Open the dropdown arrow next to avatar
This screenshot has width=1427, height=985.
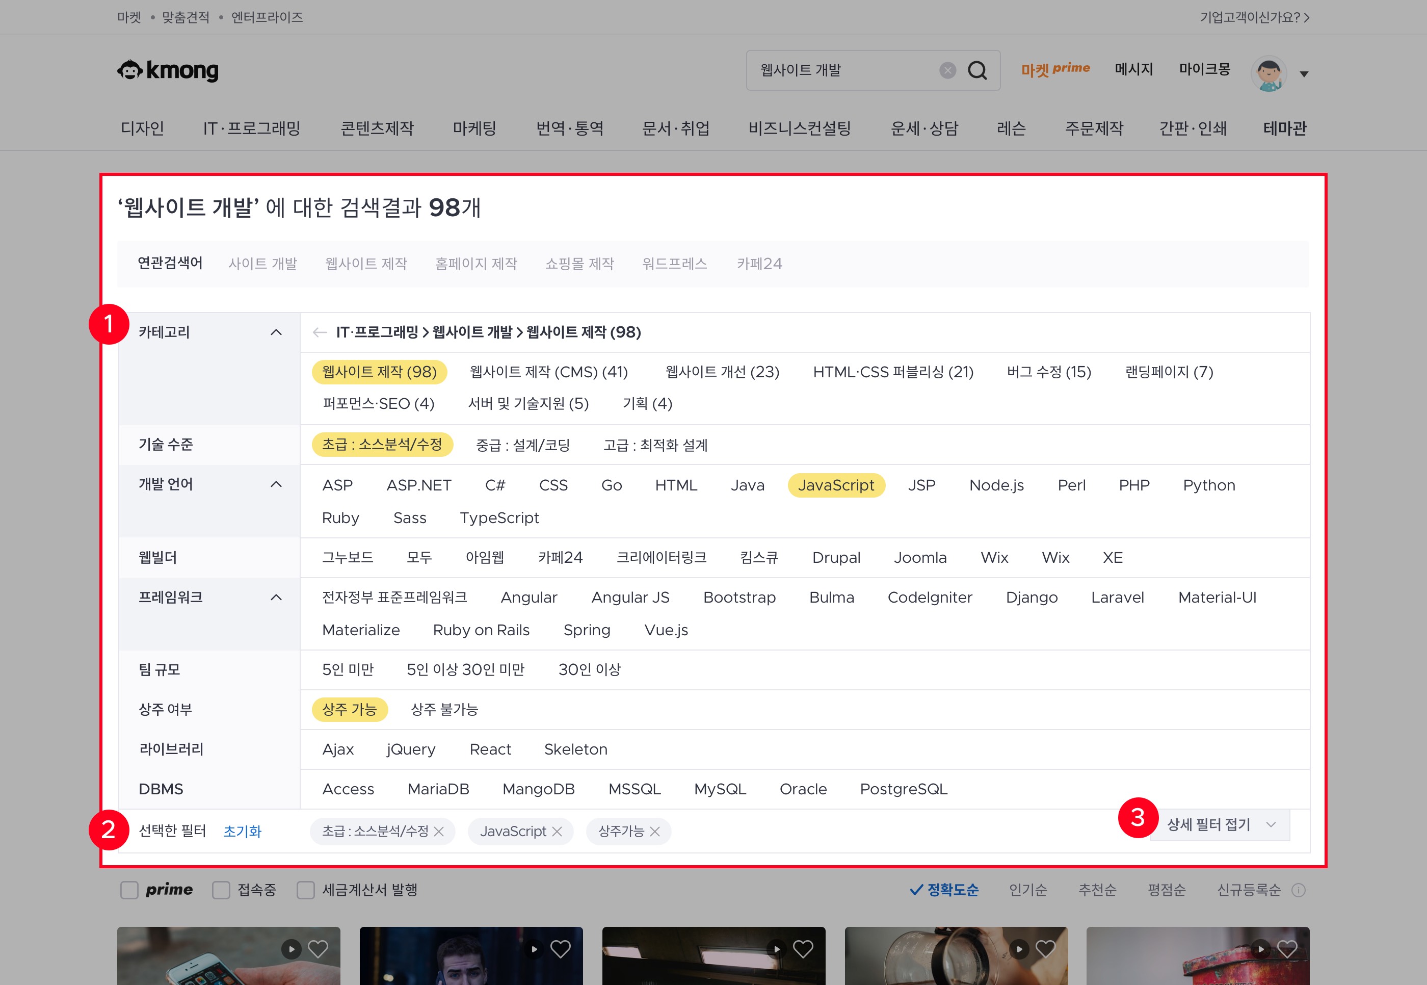pos(1304,74)
